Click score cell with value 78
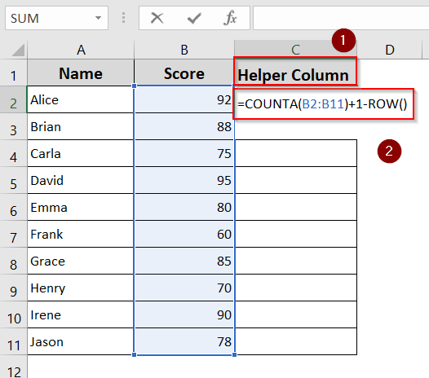Image resolution: width=429 pixels, height=378 pixels. click(x=184, y=341)
